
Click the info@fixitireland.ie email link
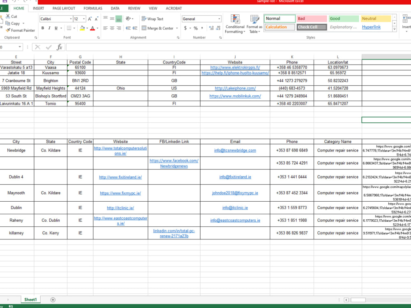[x=235, y=177]
